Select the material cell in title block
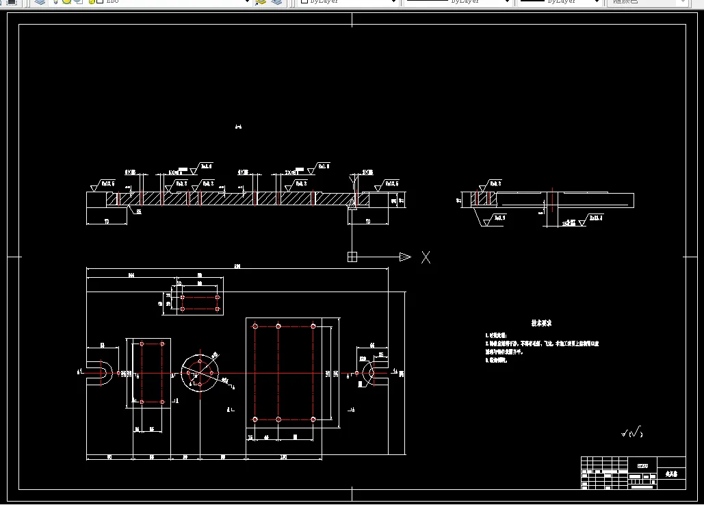 click(x=642, y=466)
